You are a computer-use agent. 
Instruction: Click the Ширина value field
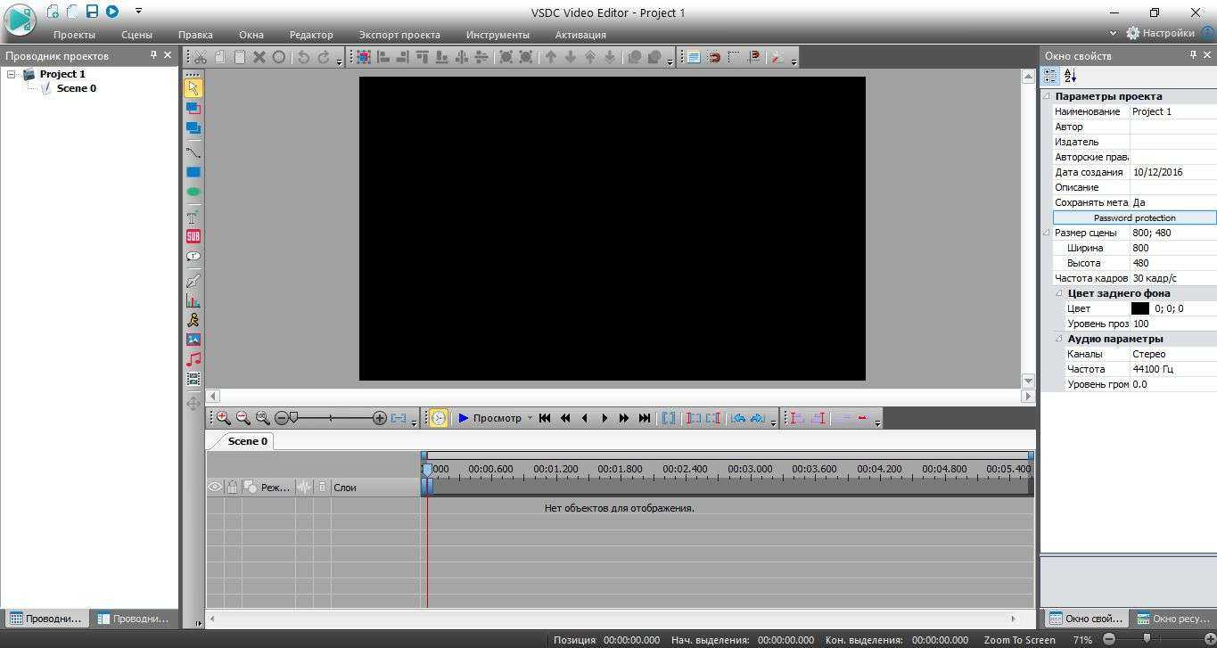coord(1172,248)
